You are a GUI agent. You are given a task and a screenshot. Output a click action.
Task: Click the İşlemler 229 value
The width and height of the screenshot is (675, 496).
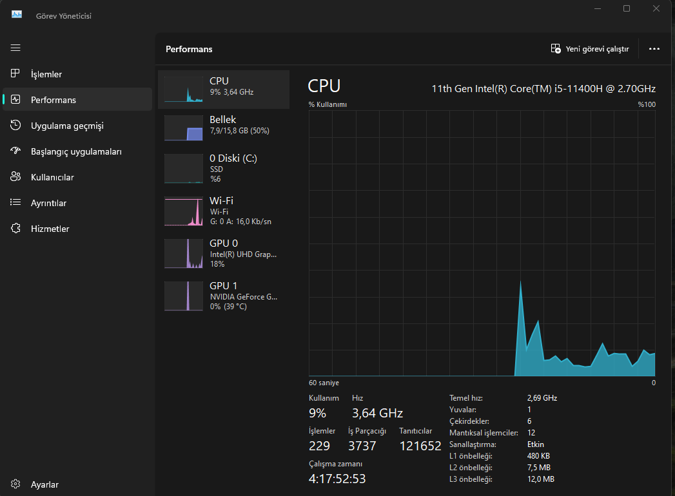point(319,446)
